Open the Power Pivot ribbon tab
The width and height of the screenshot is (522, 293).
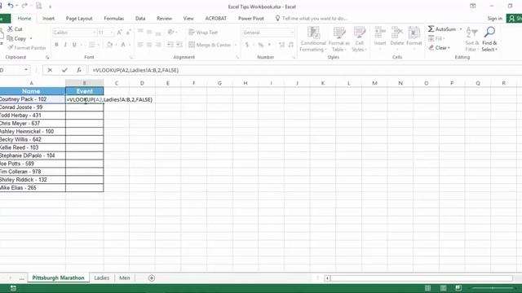(251, 19)
